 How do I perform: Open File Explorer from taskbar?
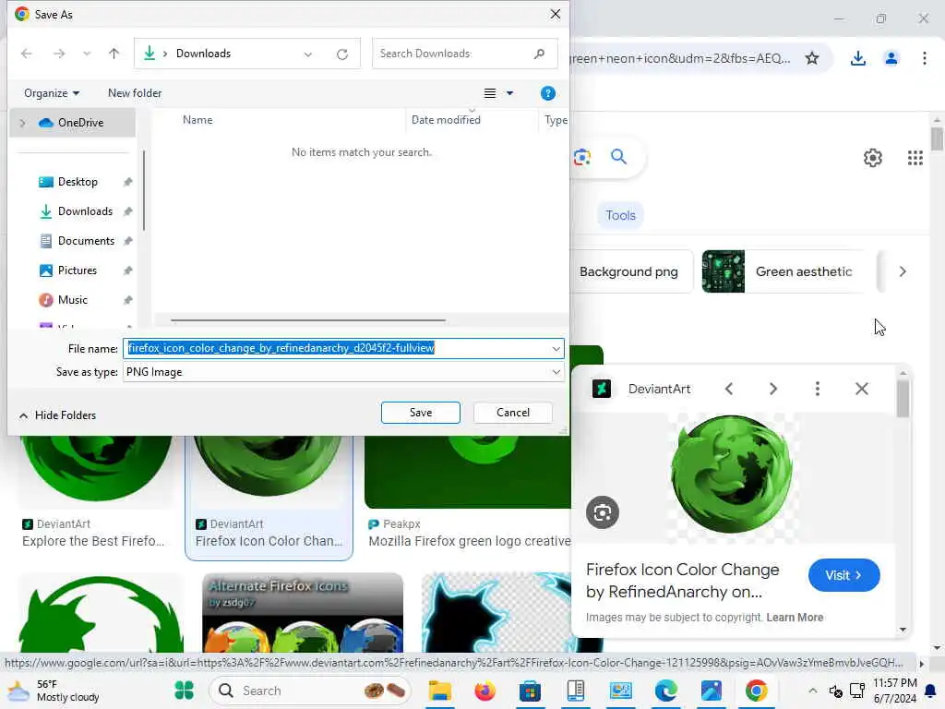coord(440,691)
